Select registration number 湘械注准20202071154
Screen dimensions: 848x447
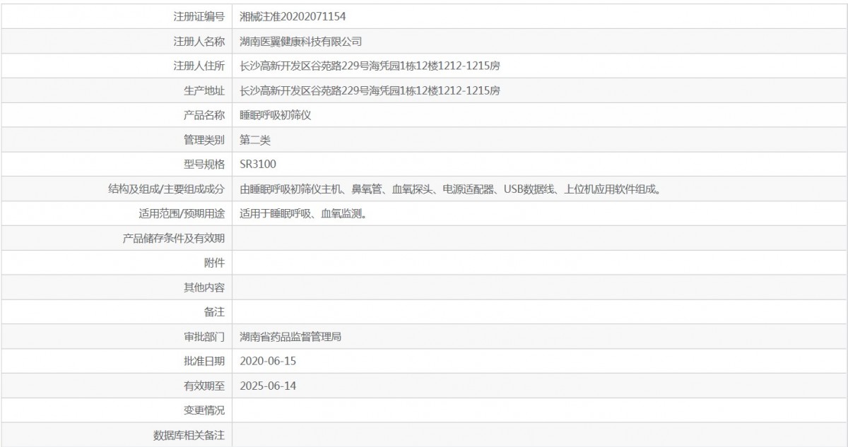click(x=293, y=16)
